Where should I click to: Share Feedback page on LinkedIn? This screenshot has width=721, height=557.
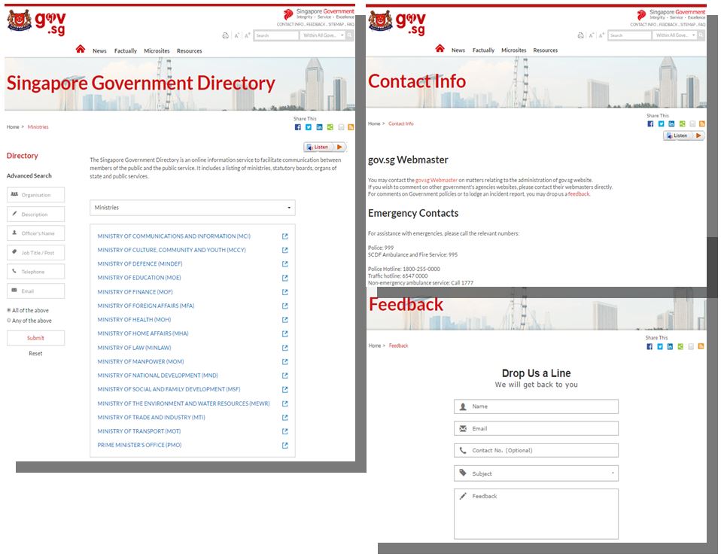click(x=670, y=346)
